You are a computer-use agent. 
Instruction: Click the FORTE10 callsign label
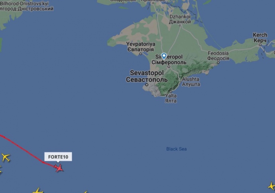pyautogui.click(x=58, y=156)
